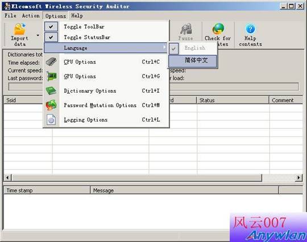Open the Import data dropdown arrow

[38, 35]
